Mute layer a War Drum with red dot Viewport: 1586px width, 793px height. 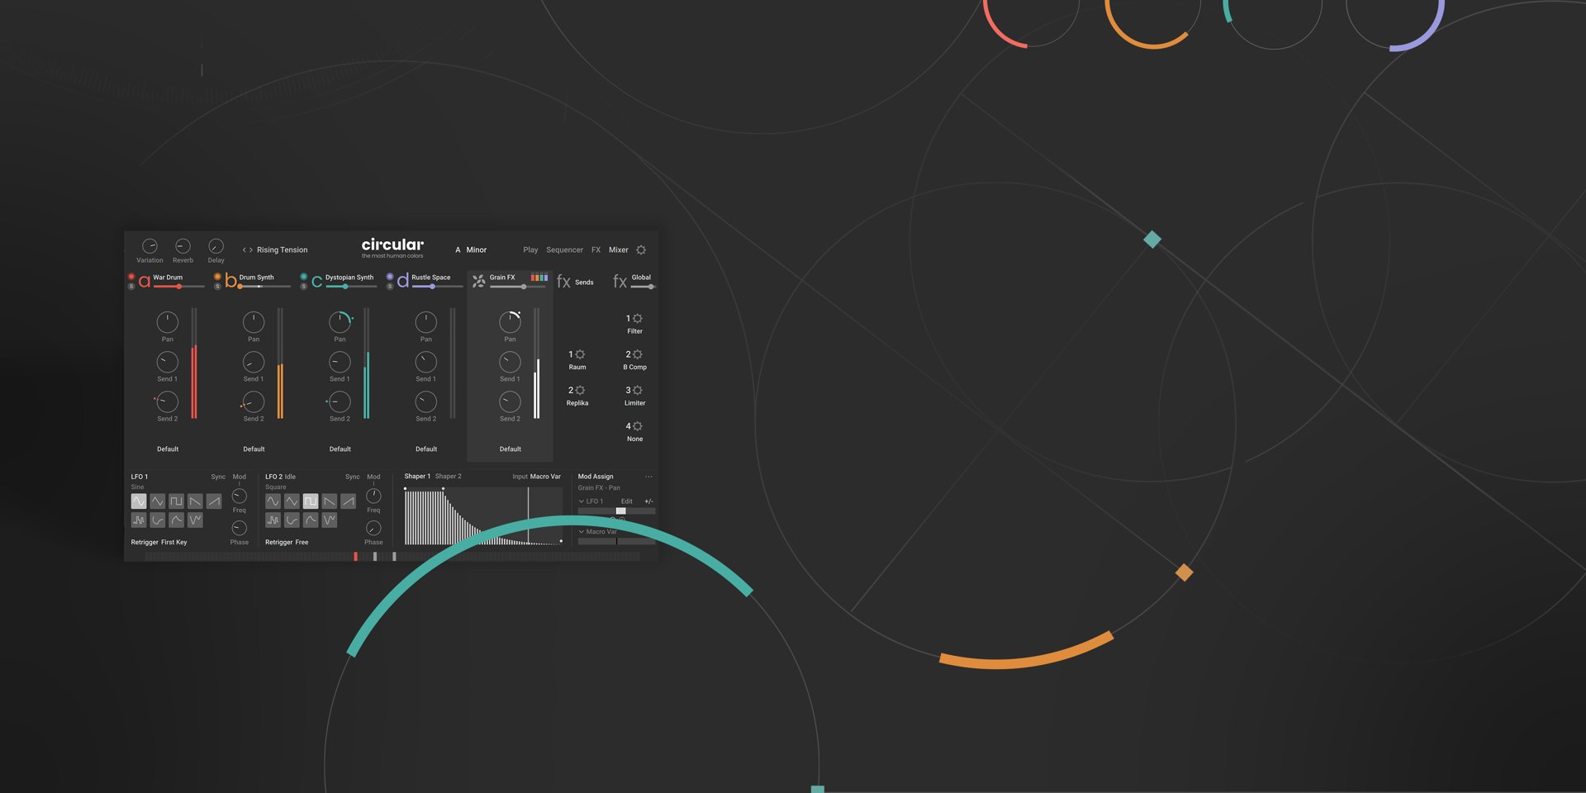(x=131, y=277)
